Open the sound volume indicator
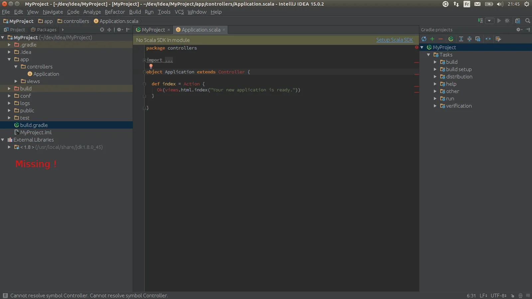The width and height of the screenshot is (532, 299). tap(500, 4)
